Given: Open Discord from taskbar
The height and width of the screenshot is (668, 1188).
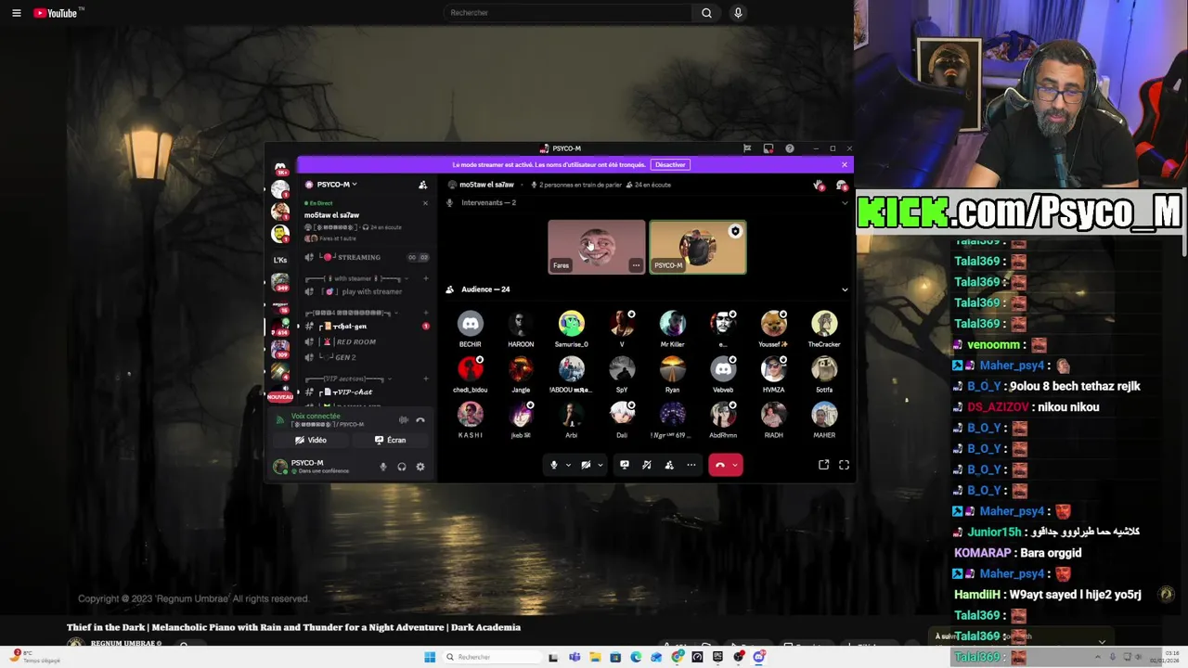Looking at the screenshot, I should [759, 657].
